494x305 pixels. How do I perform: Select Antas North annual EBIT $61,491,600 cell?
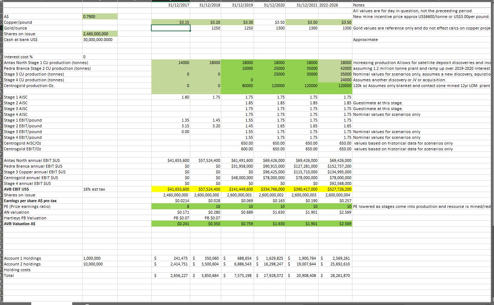pos(238,160)
